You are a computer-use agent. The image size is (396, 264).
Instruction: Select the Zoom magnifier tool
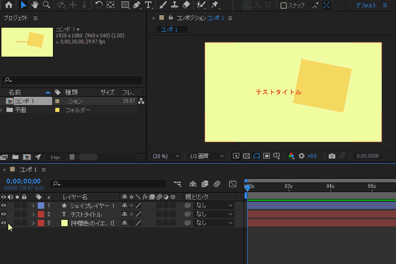(46, 5)
